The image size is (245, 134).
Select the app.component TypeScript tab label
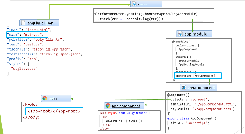[201, 88]
